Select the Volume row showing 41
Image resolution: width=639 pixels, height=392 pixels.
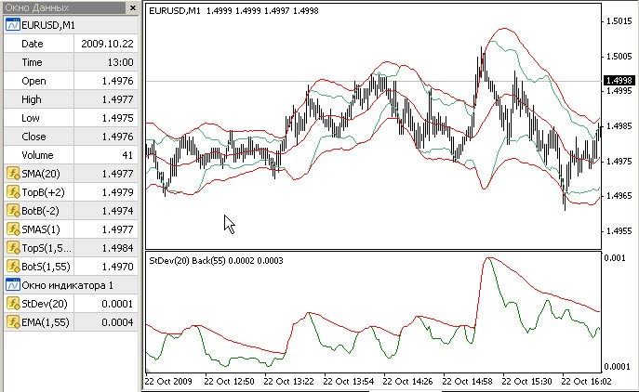click(x=71, y=155)
